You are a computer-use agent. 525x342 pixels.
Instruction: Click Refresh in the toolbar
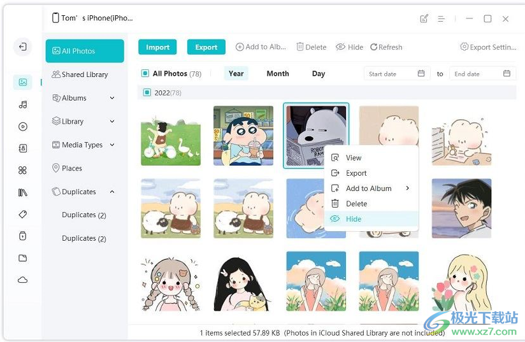coord(386,47)
